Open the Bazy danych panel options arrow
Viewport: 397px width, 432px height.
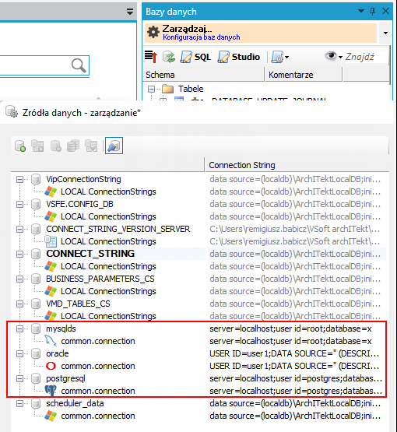click(361, 11)
